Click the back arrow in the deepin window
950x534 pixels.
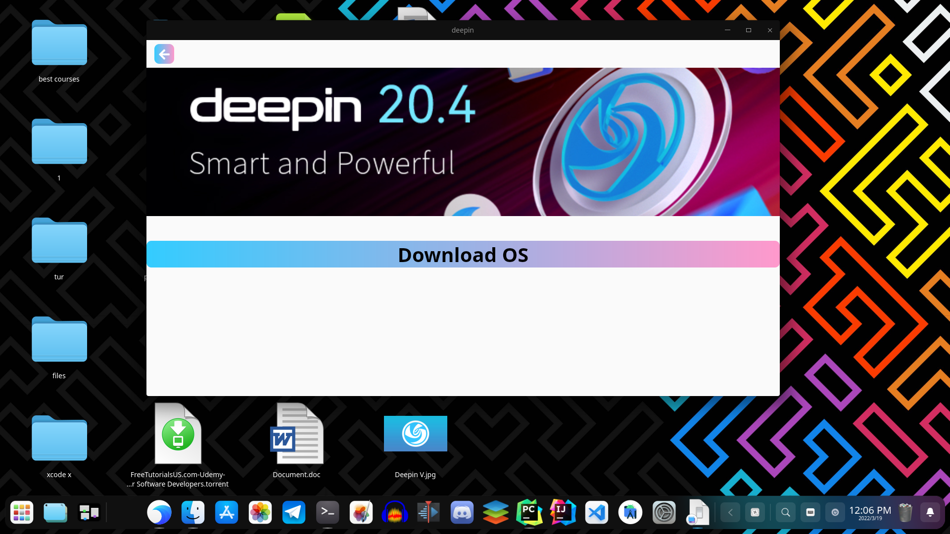click(x=164, y=54)
